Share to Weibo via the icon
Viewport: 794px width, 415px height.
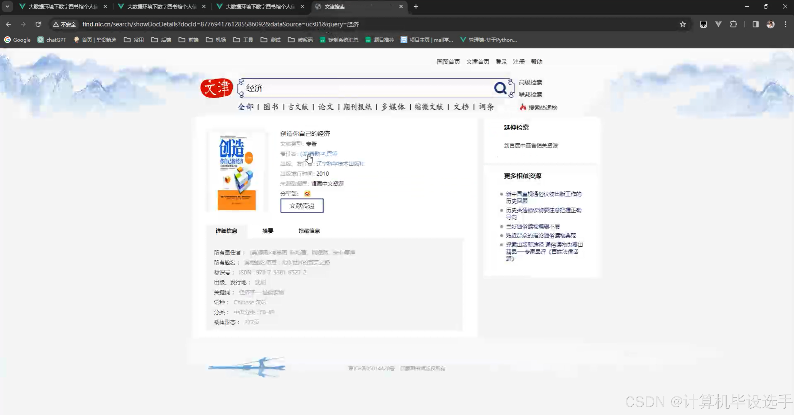pyautogui.click(x=307, y=194)
